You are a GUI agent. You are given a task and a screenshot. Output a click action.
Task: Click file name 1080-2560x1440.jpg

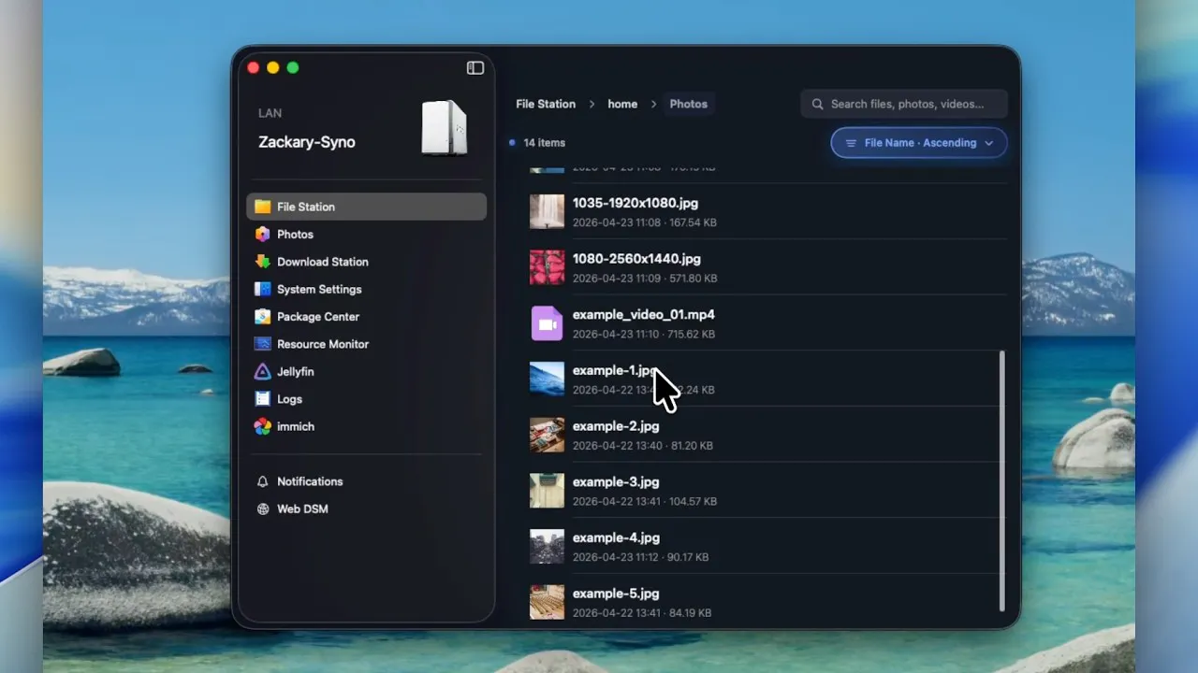636,259
